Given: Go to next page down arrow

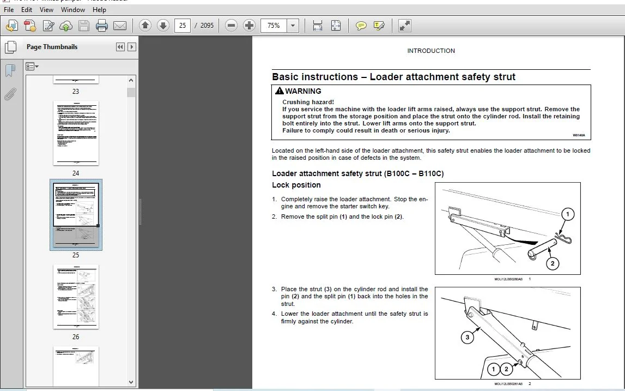Looking at the screenshot, I should 163,26.
